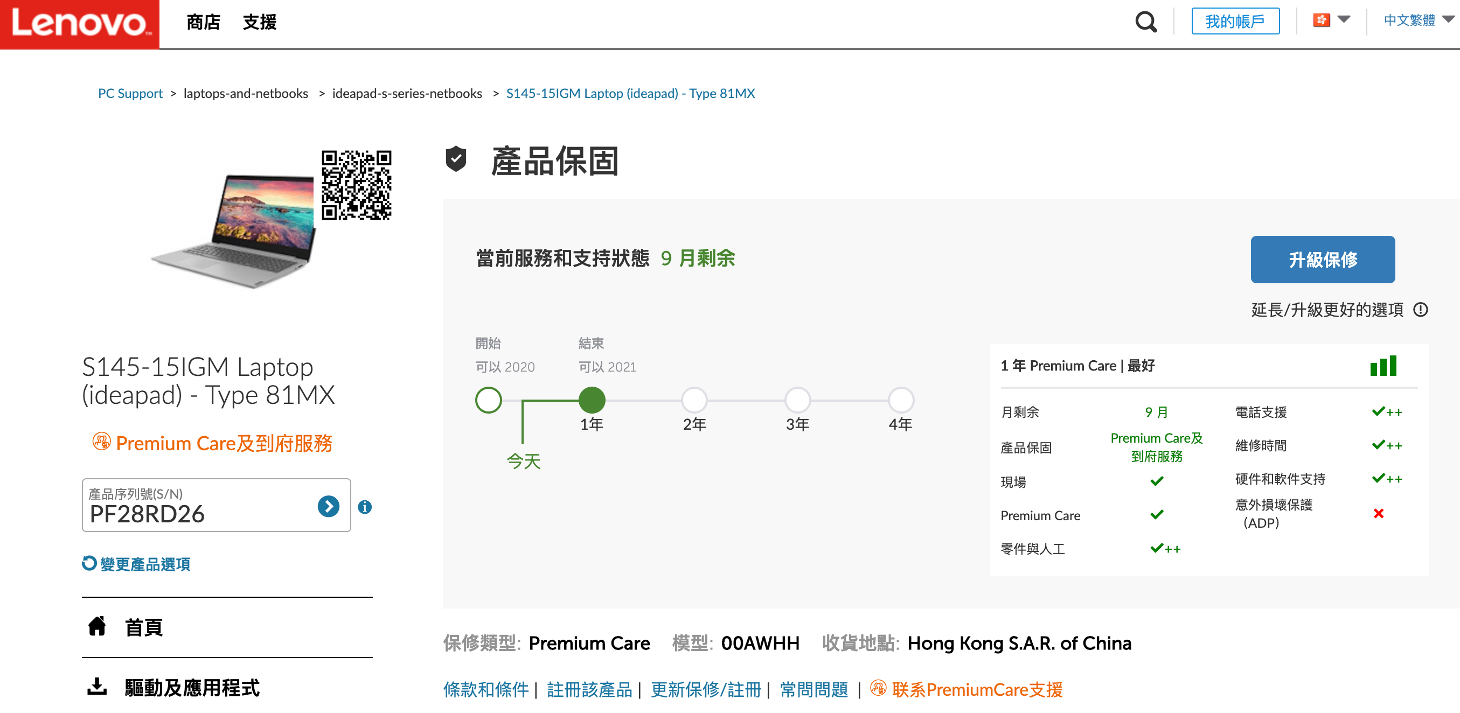
Task: Click 联系PremiumCare支援 link
Action: click(977, 689)
